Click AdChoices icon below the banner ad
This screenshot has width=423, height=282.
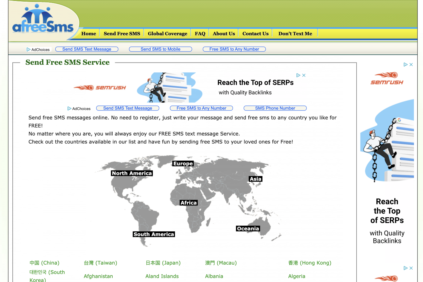tap(69, 109)
